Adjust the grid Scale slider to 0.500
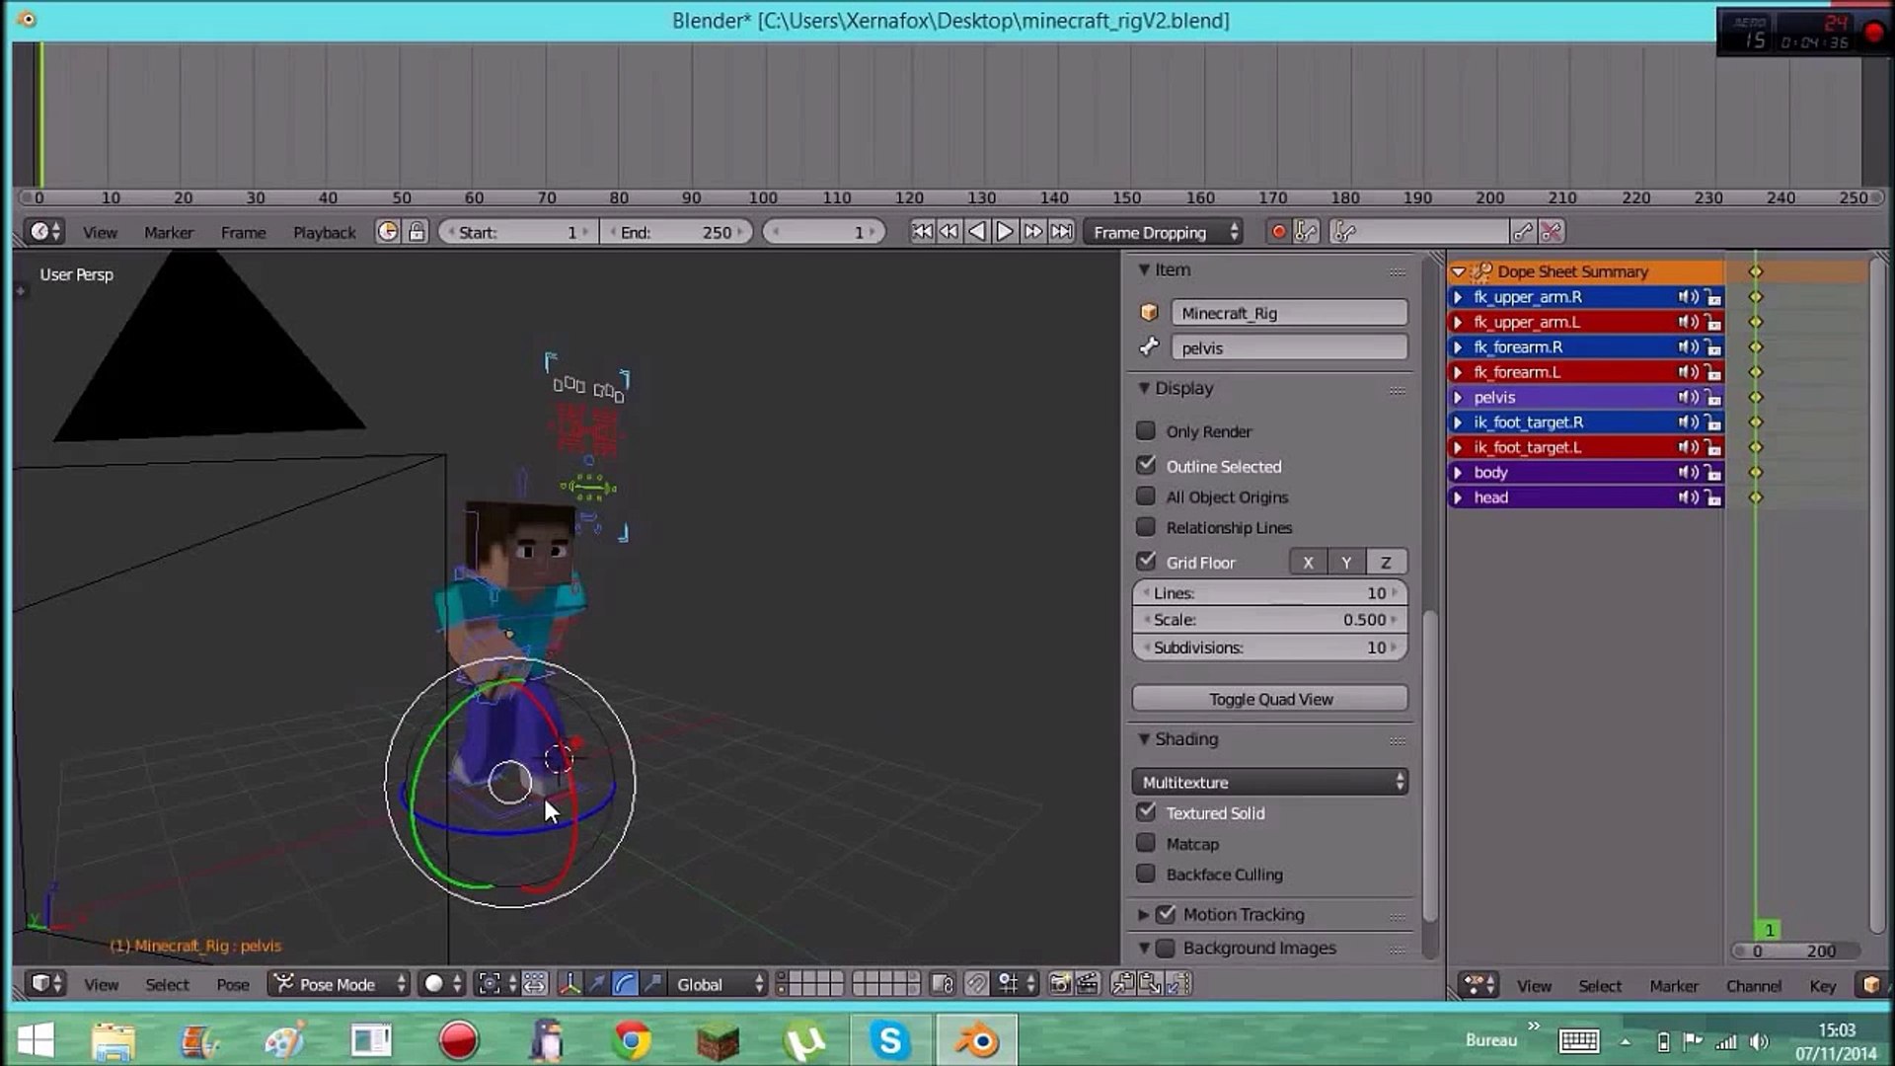 [1269, 619]
